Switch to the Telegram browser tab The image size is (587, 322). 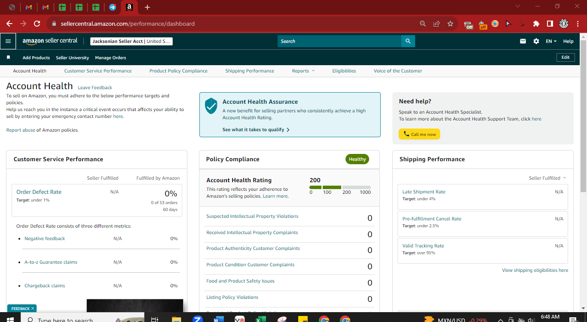pyautogui.click(x=113, y=7)
